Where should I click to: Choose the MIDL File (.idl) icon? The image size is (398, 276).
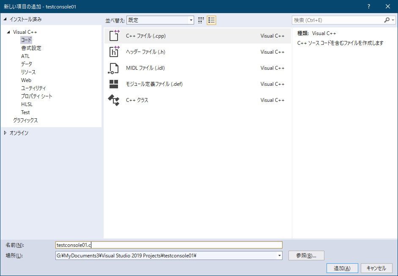click(x=114, y=68)
